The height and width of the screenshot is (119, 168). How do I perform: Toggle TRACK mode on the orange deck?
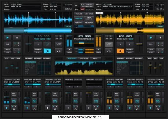coord(119,39)
